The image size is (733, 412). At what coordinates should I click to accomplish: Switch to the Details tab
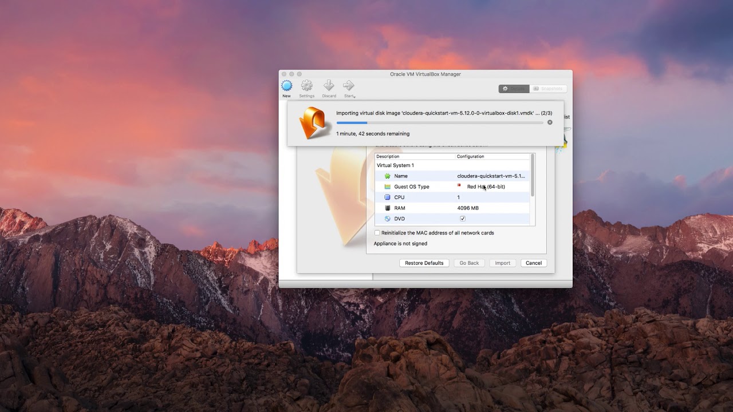point(514,89)
